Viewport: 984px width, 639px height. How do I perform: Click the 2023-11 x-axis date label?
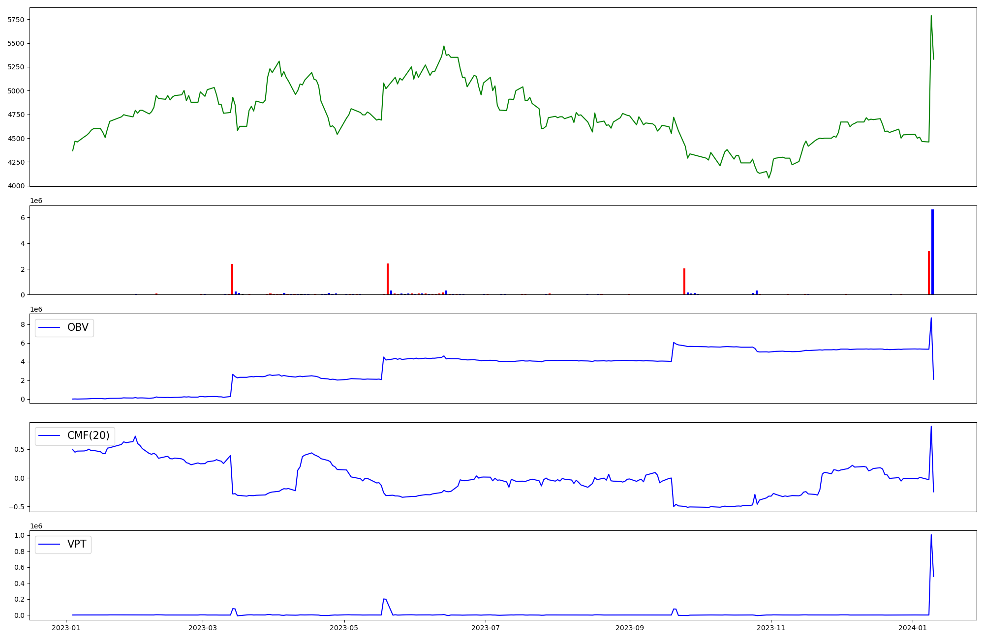click(x=771, y=628)
